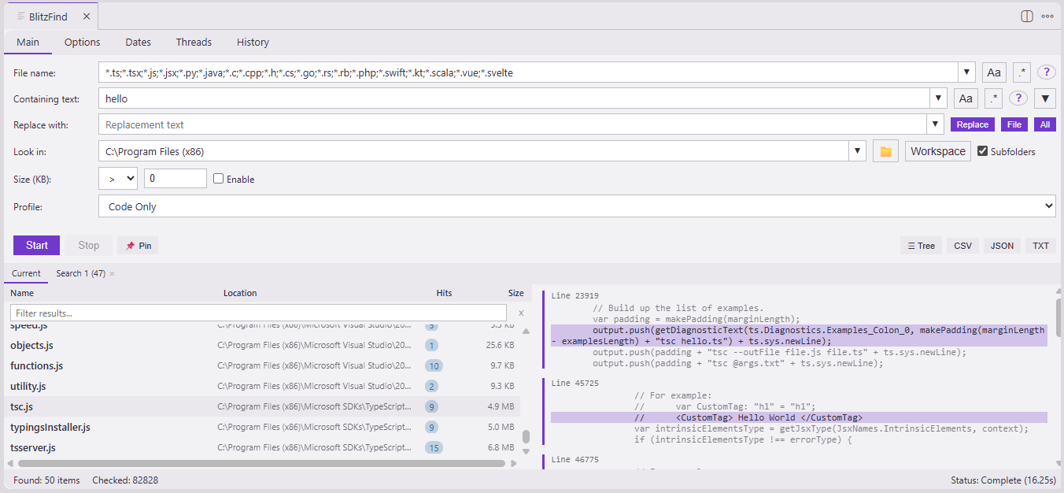Export results to JSON format
The width and height of the screenshot is (1064, 493).
(1001, 245)
